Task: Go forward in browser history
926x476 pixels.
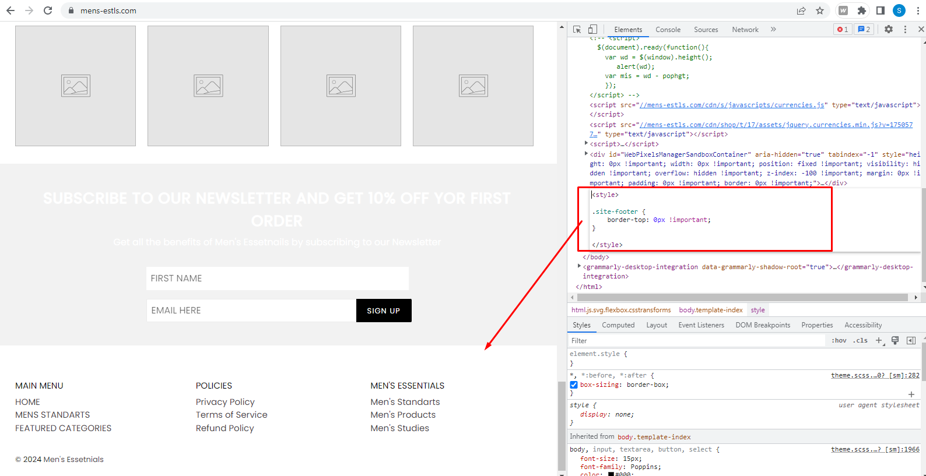Action: pos(29,10)
